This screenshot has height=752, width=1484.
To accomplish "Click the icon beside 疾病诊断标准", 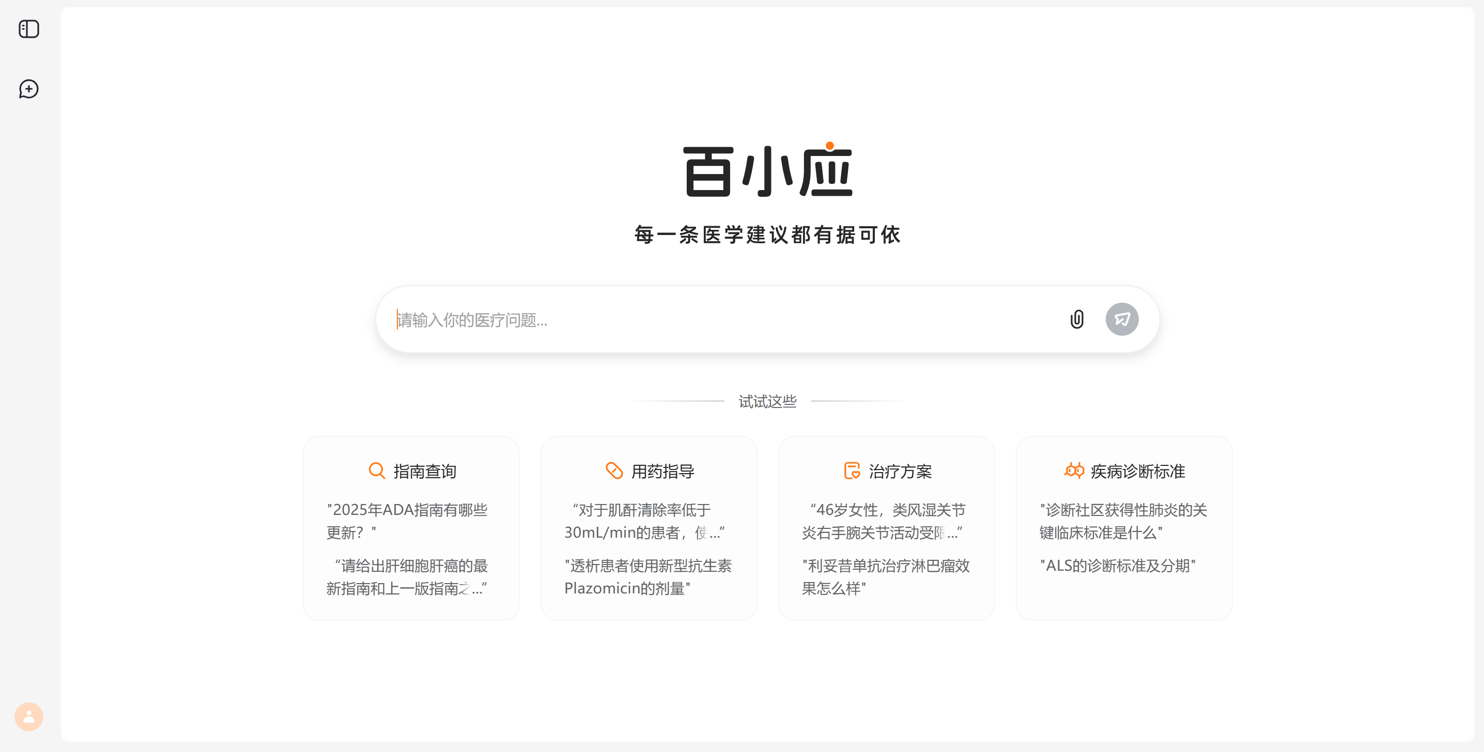I will point(1074,471).
